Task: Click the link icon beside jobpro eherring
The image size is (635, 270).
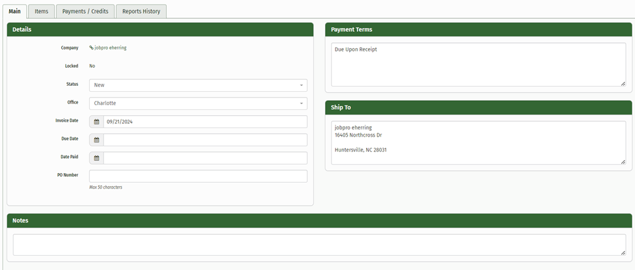Action: (x=91, y=47)
